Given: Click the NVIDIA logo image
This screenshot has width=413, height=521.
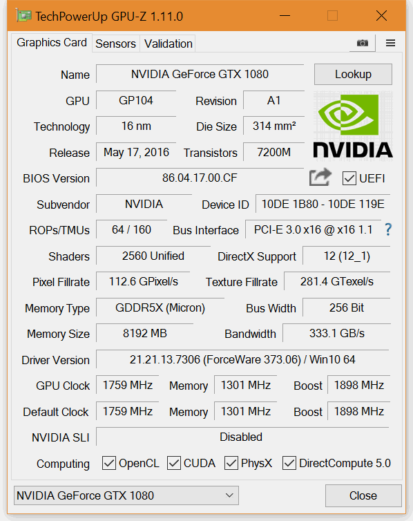Looking at the screenshot, I should [353, 126].
